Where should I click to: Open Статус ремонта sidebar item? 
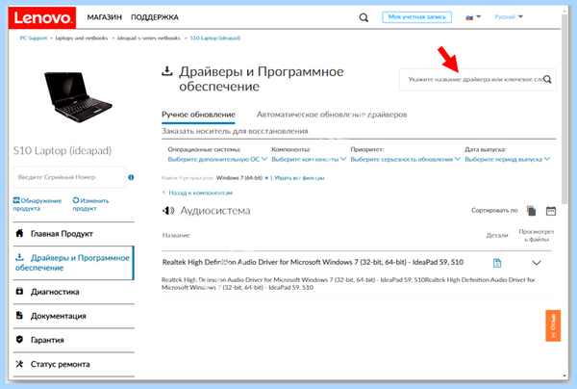(x=74, y=364)
